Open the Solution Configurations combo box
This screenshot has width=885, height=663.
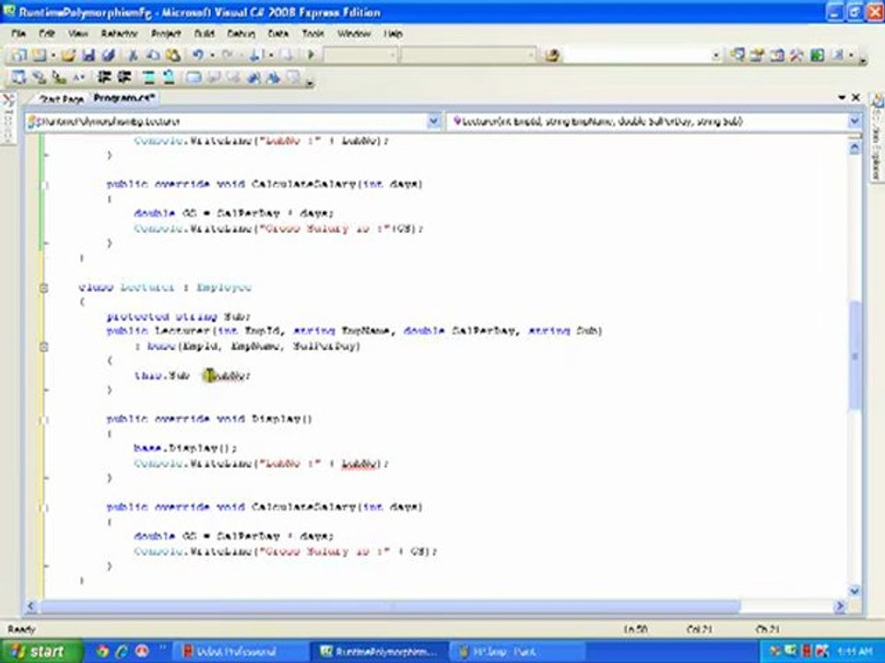[360, 54]
